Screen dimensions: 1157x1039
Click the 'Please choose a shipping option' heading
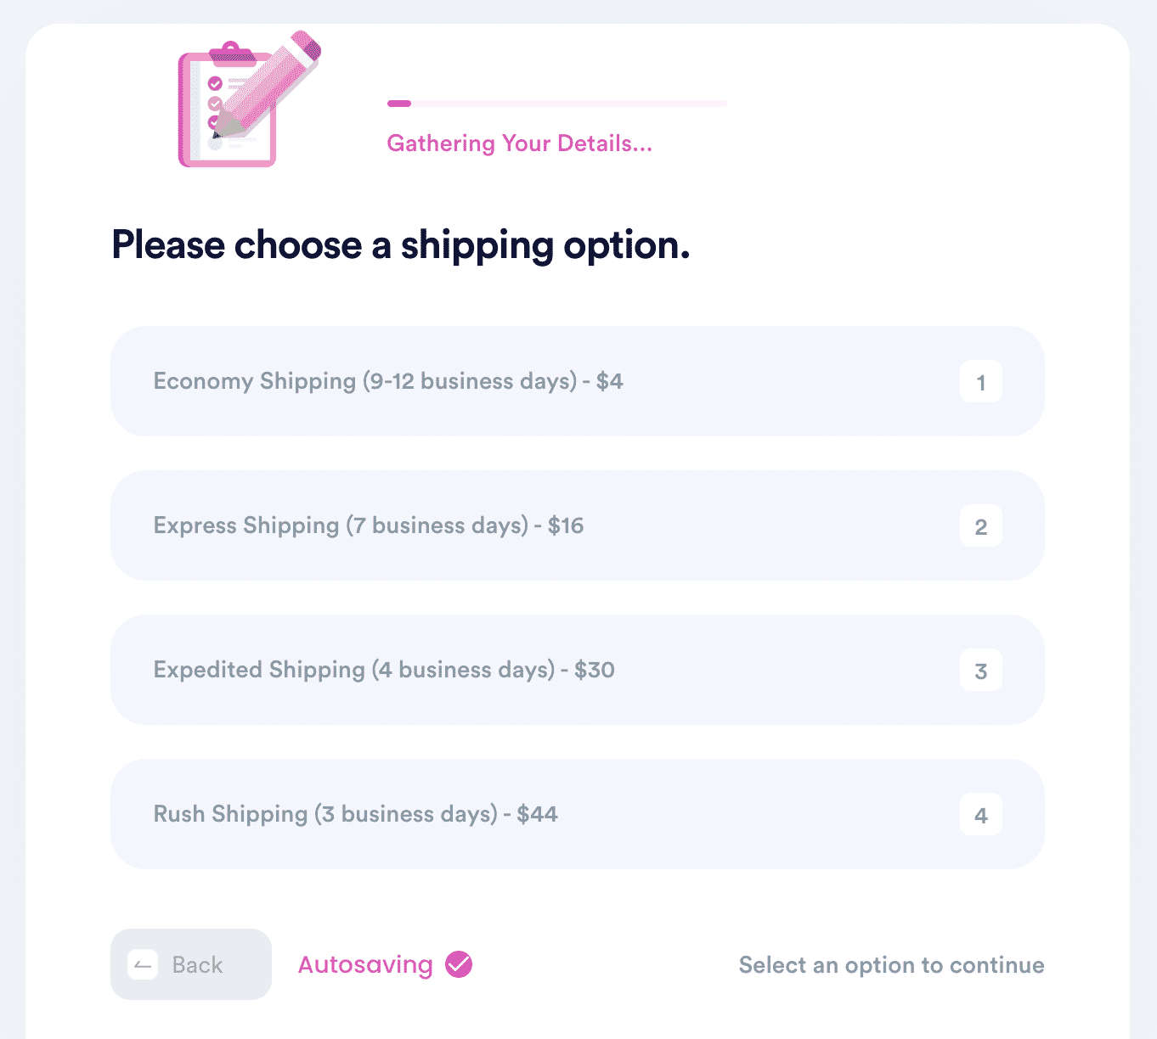[x=400, y=245]
